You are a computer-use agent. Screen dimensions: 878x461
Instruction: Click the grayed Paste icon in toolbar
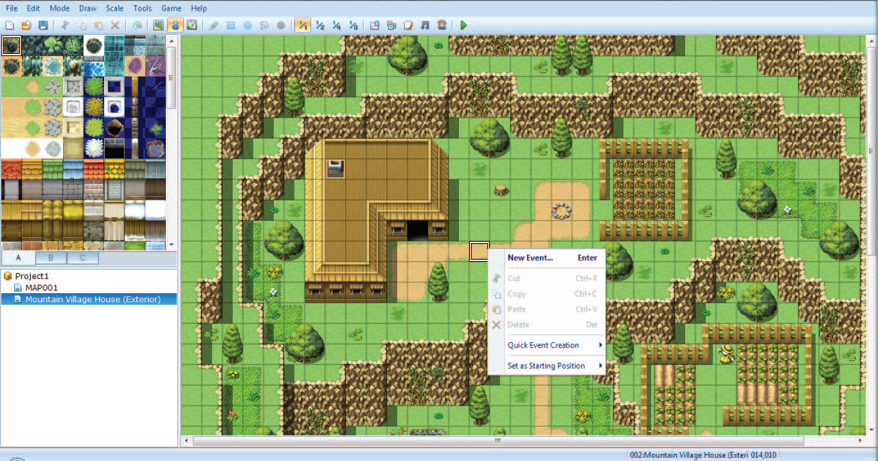(98, 26)
